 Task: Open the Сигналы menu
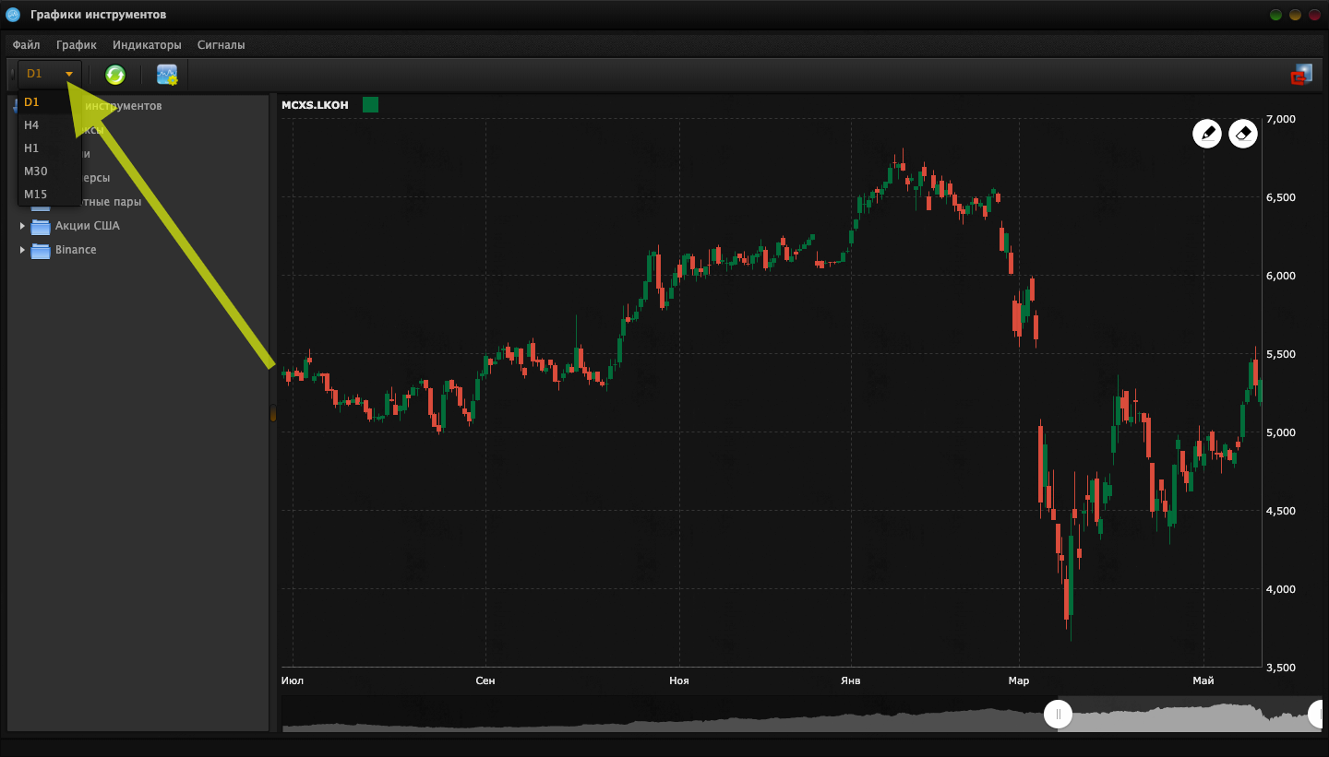(221, 44)
